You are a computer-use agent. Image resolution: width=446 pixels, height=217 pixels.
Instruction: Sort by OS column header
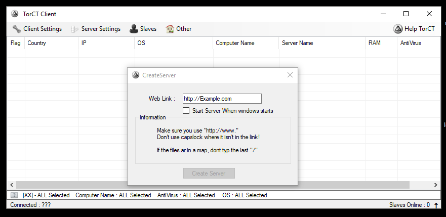pos(174,43)
